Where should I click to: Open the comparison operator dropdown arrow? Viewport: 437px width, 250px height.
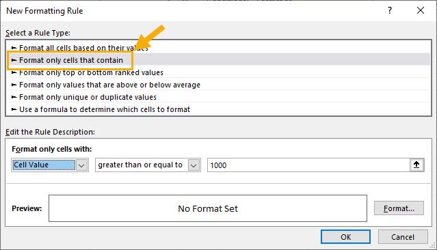[194, 165]
